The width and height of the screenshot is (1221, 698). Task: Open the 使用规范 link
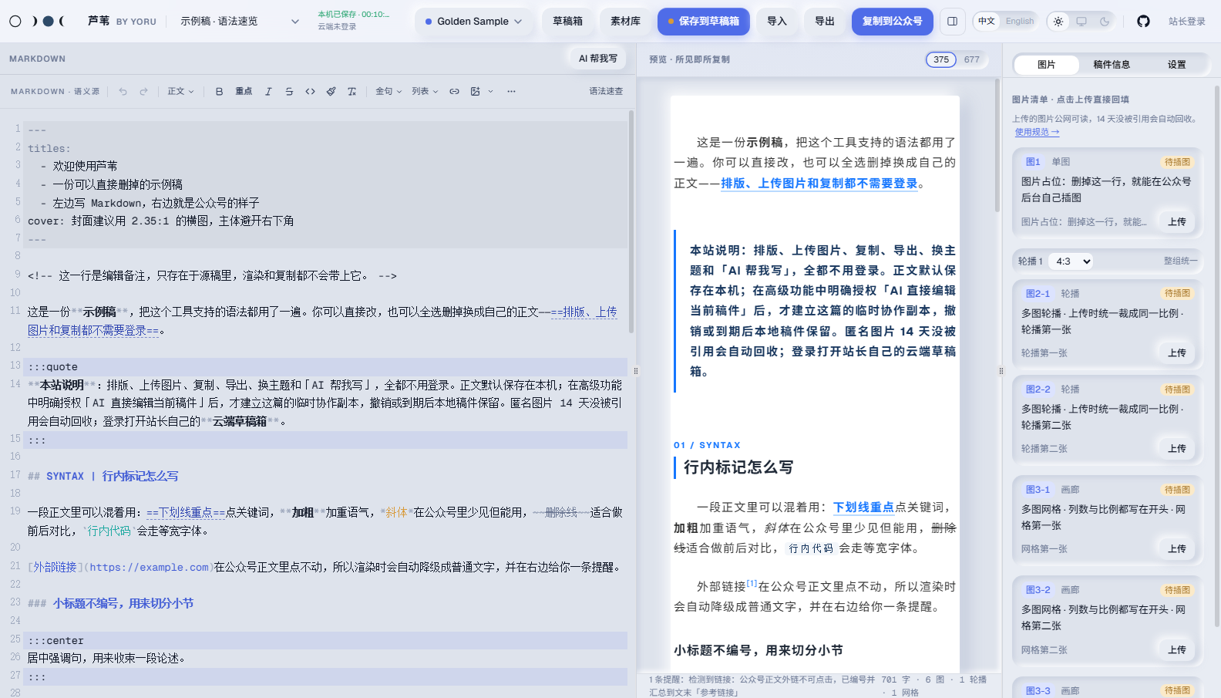tap(1037, 132)
